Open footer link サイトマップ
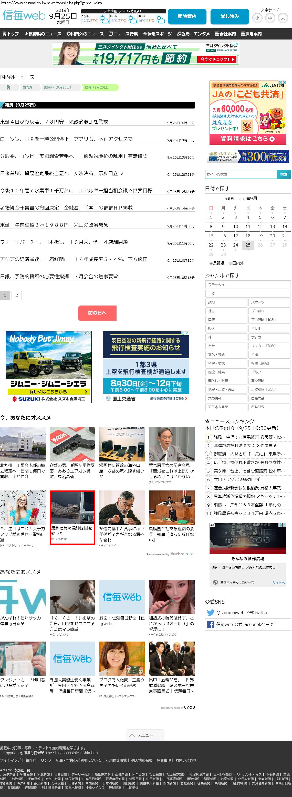 [11, 760]
